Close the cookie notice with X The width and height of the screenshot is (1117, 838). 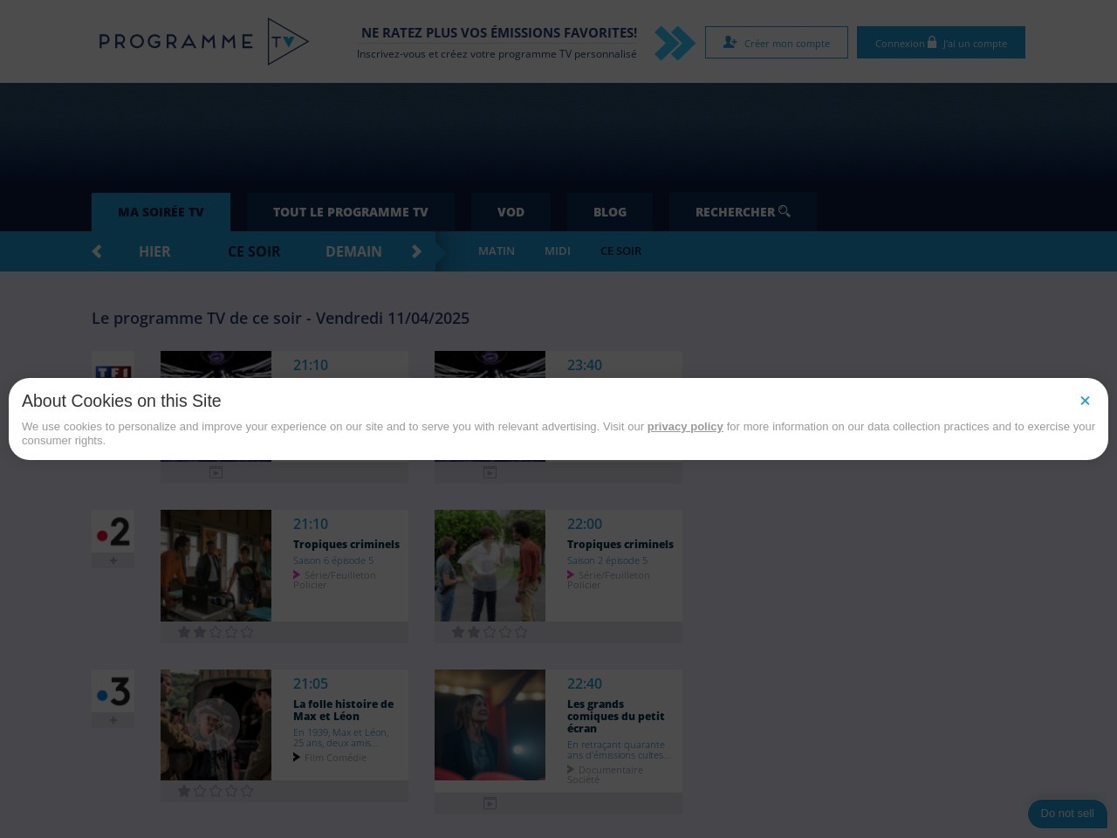tap(1085, 401)
